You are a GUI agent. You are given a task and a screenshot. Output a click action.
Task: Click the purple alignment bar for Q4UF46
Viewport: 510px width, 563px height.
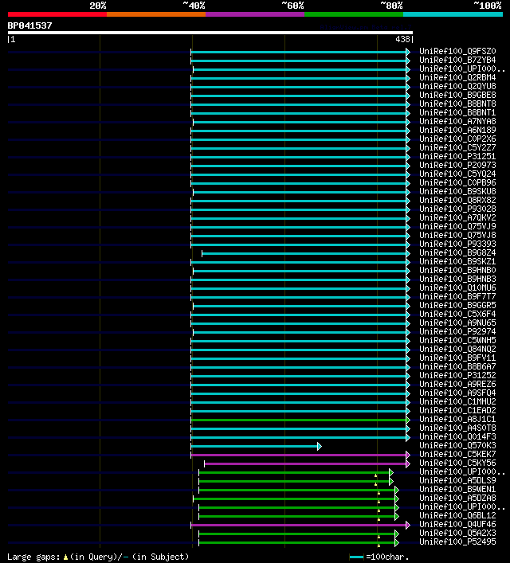[x=299, y=525]
